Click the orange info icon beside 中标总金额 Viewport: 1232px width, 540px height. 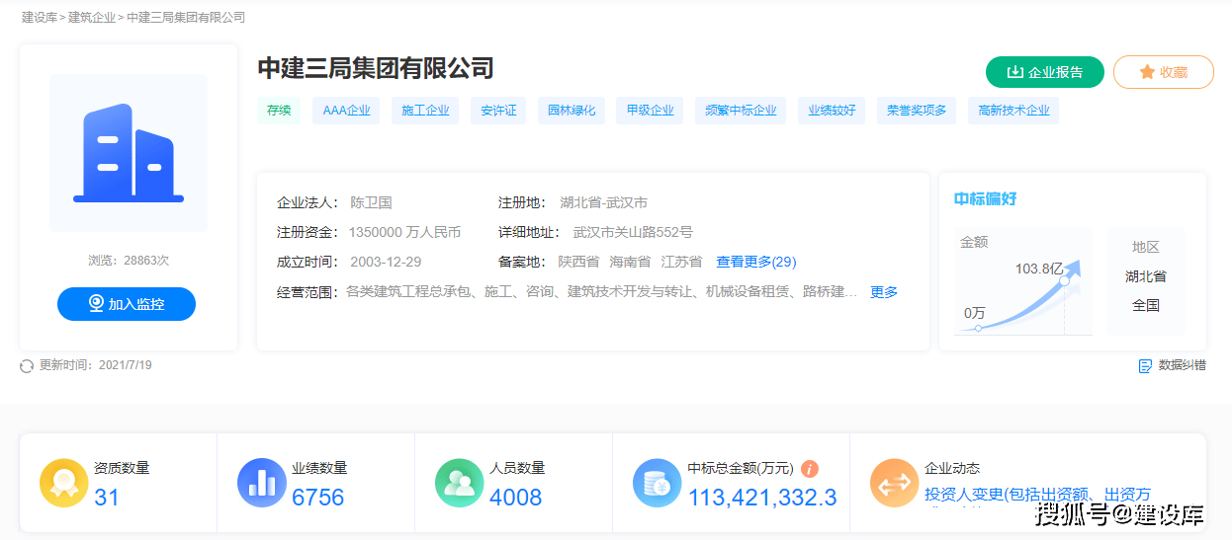[x=810, y=469]
